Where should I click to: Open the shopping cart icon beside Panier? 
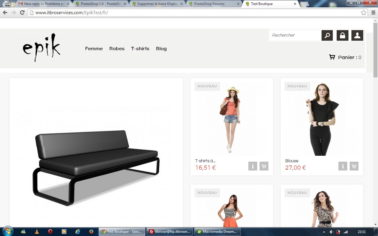coord(332,57)
